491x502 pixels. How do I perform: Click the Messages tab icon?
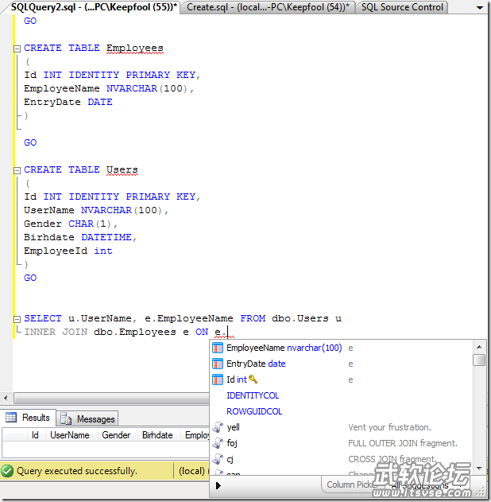tap(65, 418)
